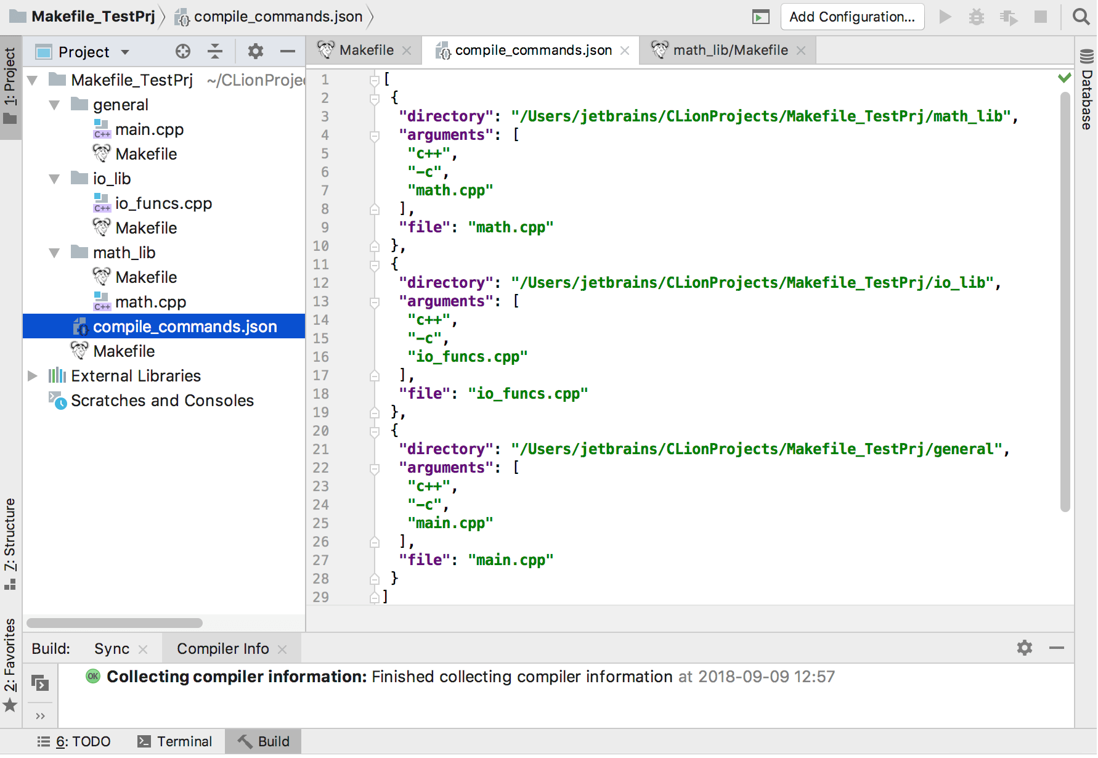Close the compile_commands.json editor tab
This screenshot has height=758, width=1098.
625,51
